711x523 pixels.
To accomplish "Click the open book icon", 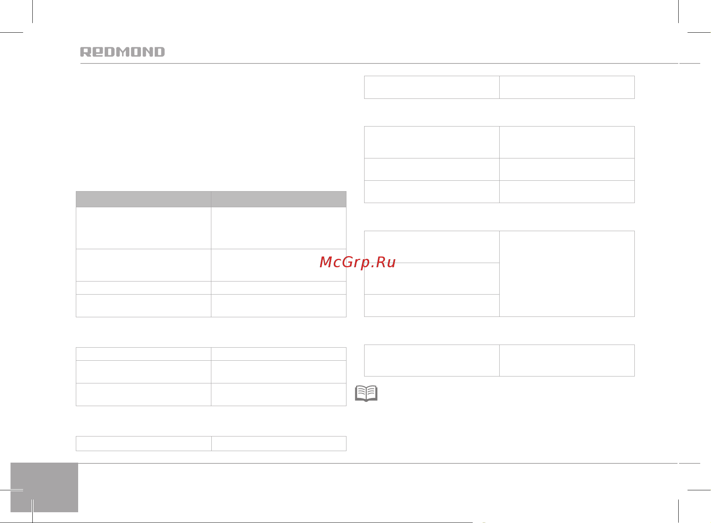I will [366, 393].
